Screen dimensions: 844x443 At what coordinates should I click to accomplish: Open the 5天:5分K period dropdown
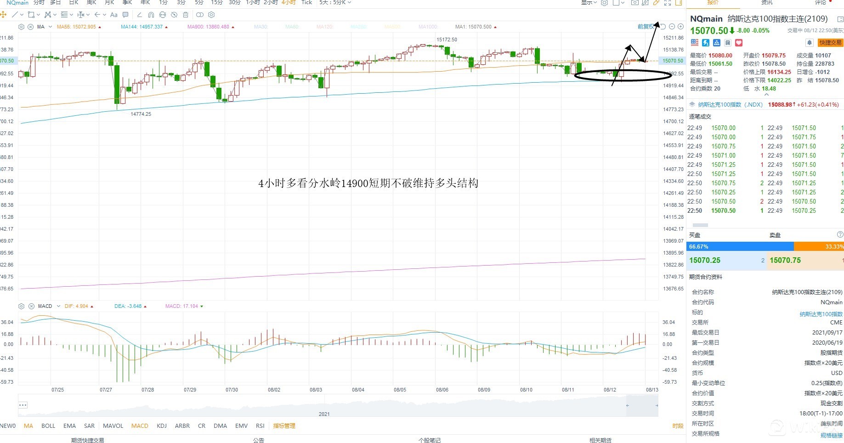(x=335, y=2)
